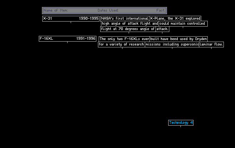Click "missions including supersonic" text box
The width and height of the screenshot is (235, 148).
(172, 44)
